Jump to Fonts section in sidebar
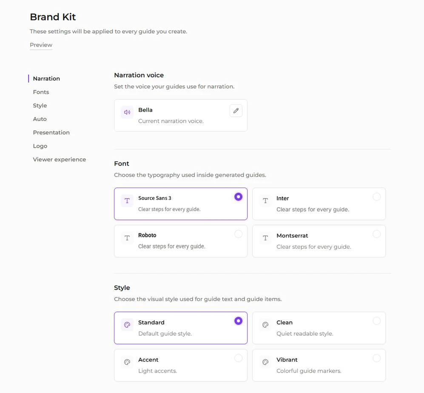424x393 pixels. click(41, 92)
